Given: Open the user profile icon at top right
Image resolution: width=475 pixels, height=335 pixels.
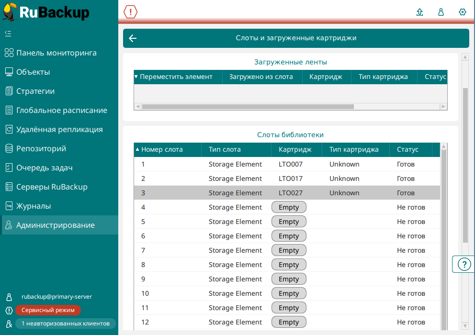Looking at the screenshot, I should pyautogui.click(x=441, y=12).
